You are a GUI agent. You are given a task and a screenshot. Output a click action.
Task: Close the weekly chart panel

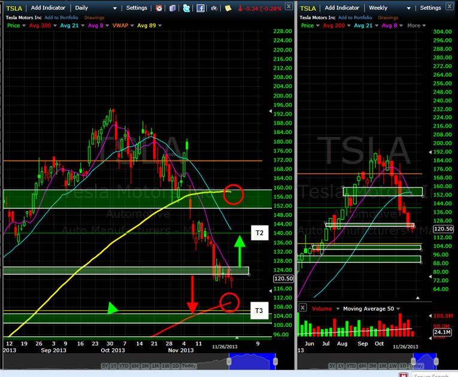coord(450,6)
